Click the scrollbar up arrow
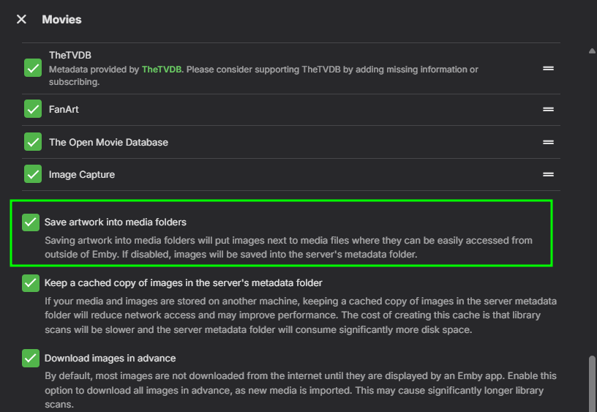Screen dimensions: 597x412 tap(592, 50)
